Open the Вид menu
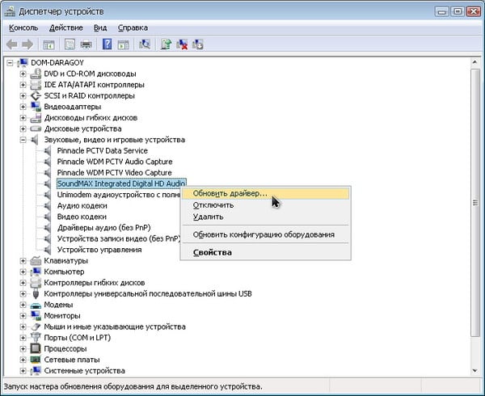The height and width of the screenshot is (396, 485). pyautogui.click(x=100, y=27)
